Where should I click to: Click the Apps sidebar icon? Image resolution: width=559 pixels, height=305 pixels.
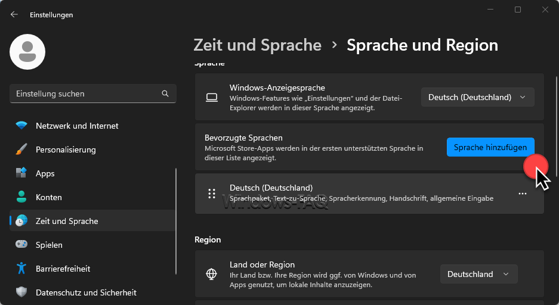(21, 173)
